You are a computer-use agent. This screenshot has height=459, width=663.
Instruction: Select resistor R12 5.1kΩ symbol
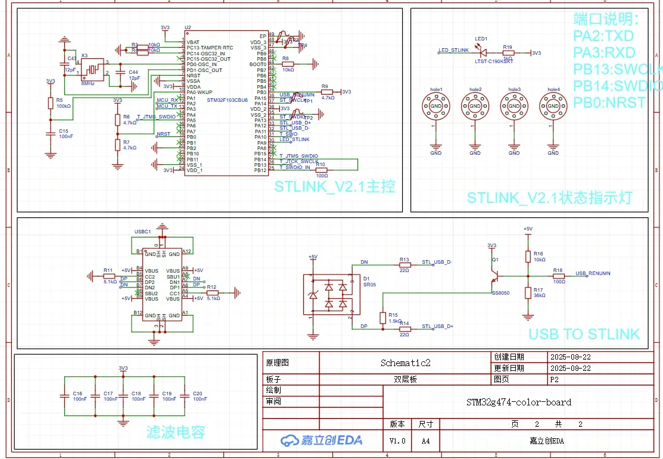point(212,292)
